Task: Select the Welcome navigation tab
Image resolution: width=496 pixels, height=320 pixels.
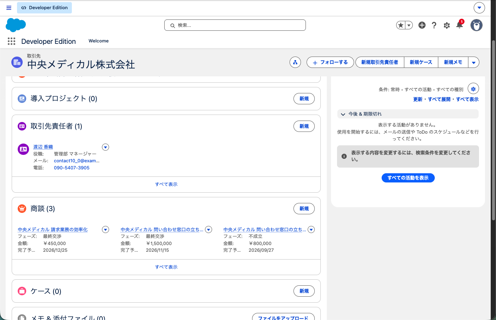Action: tap(98, 41)
